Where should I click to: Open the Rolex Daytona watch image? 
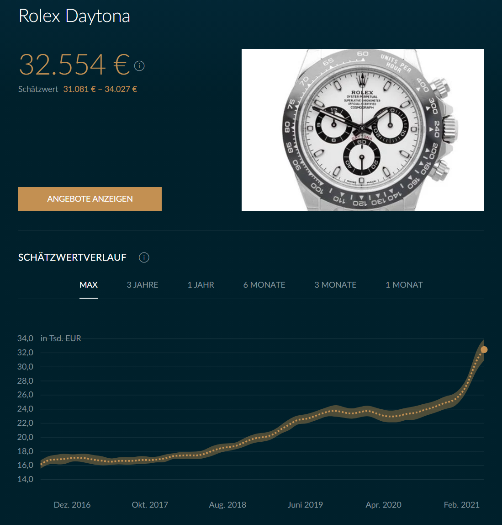(363, 130)
